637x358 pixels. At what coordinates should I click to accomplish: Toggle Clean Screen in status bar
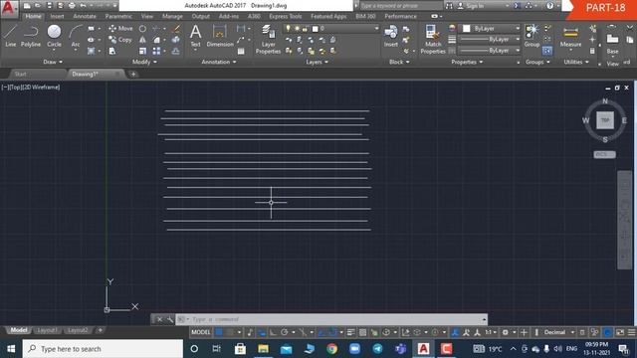[620, 332]
